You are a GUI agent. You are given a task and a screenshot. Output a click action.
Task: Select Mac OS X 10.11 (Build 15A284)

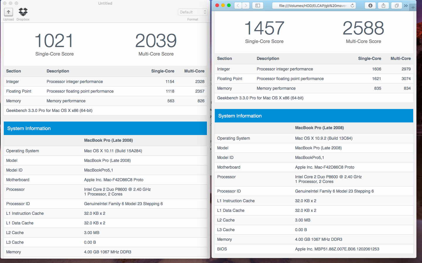click(x=113, y=151)
